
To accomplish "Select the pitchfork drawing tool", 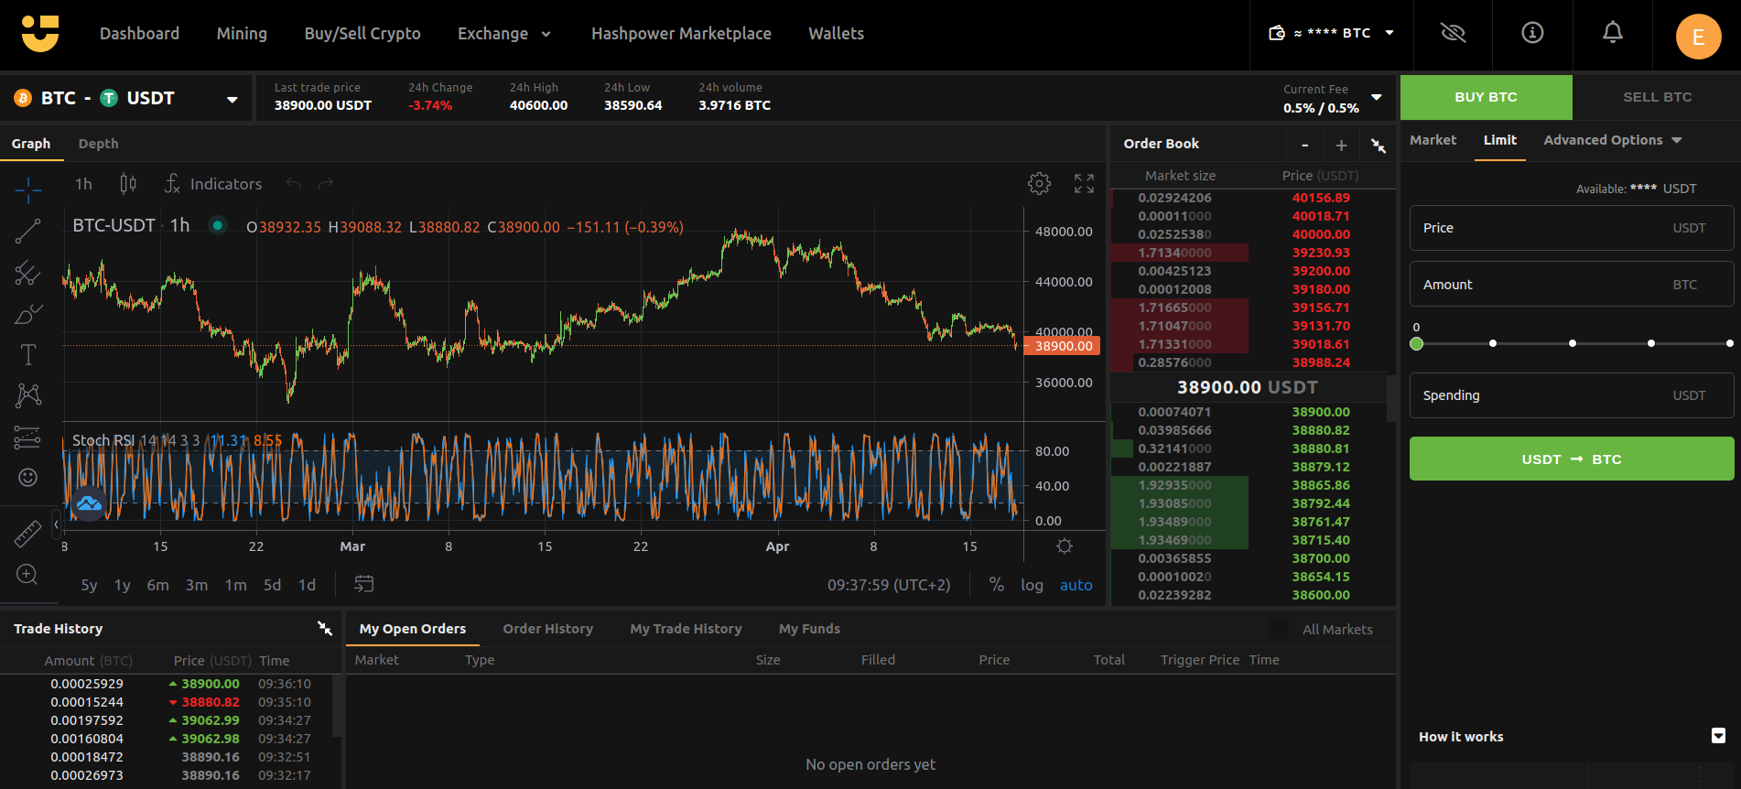I will coord(27,273).
